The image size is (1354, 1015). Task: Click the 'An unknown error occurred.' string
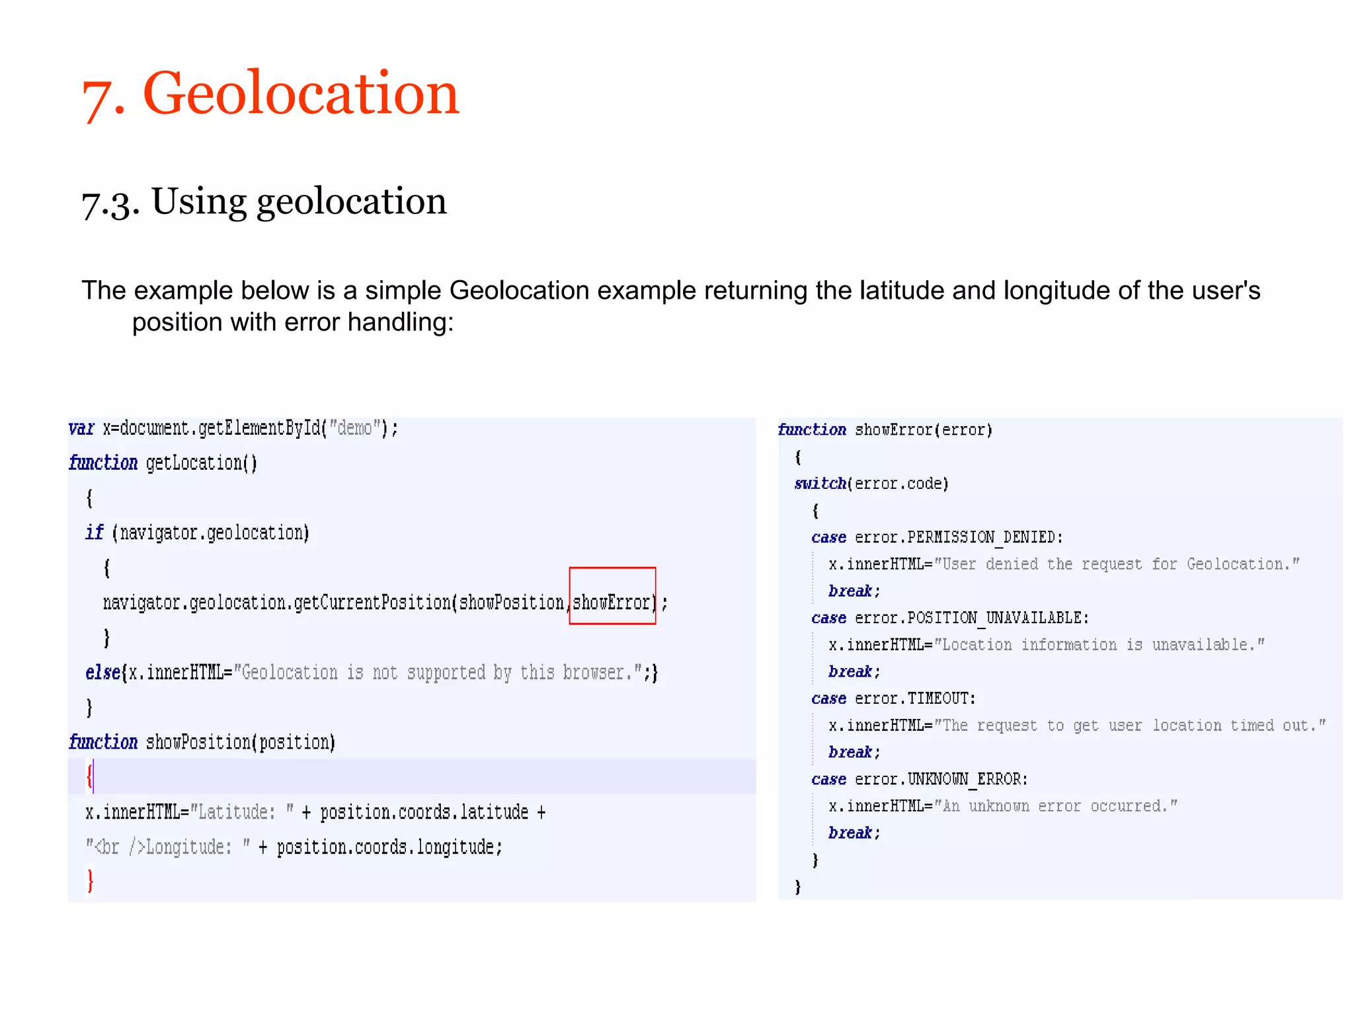coord(1056,806)
